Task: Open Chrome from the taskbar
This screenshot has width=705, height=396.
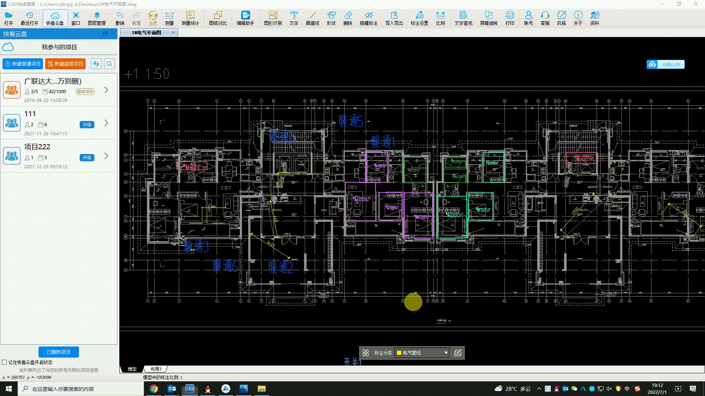Action: click(x=154, y=389)
